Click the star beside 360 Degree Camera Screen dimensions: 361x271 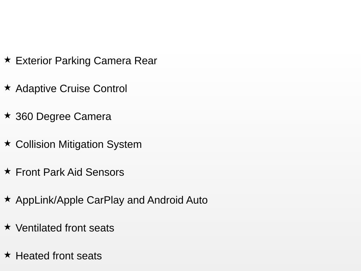point(7,116)
